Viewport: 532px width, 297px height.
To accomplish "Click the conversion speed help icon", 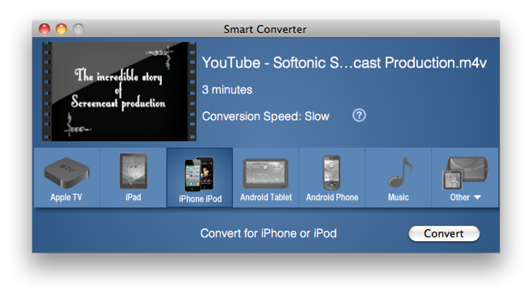I will pyautogui.click(x=359, y=116).
